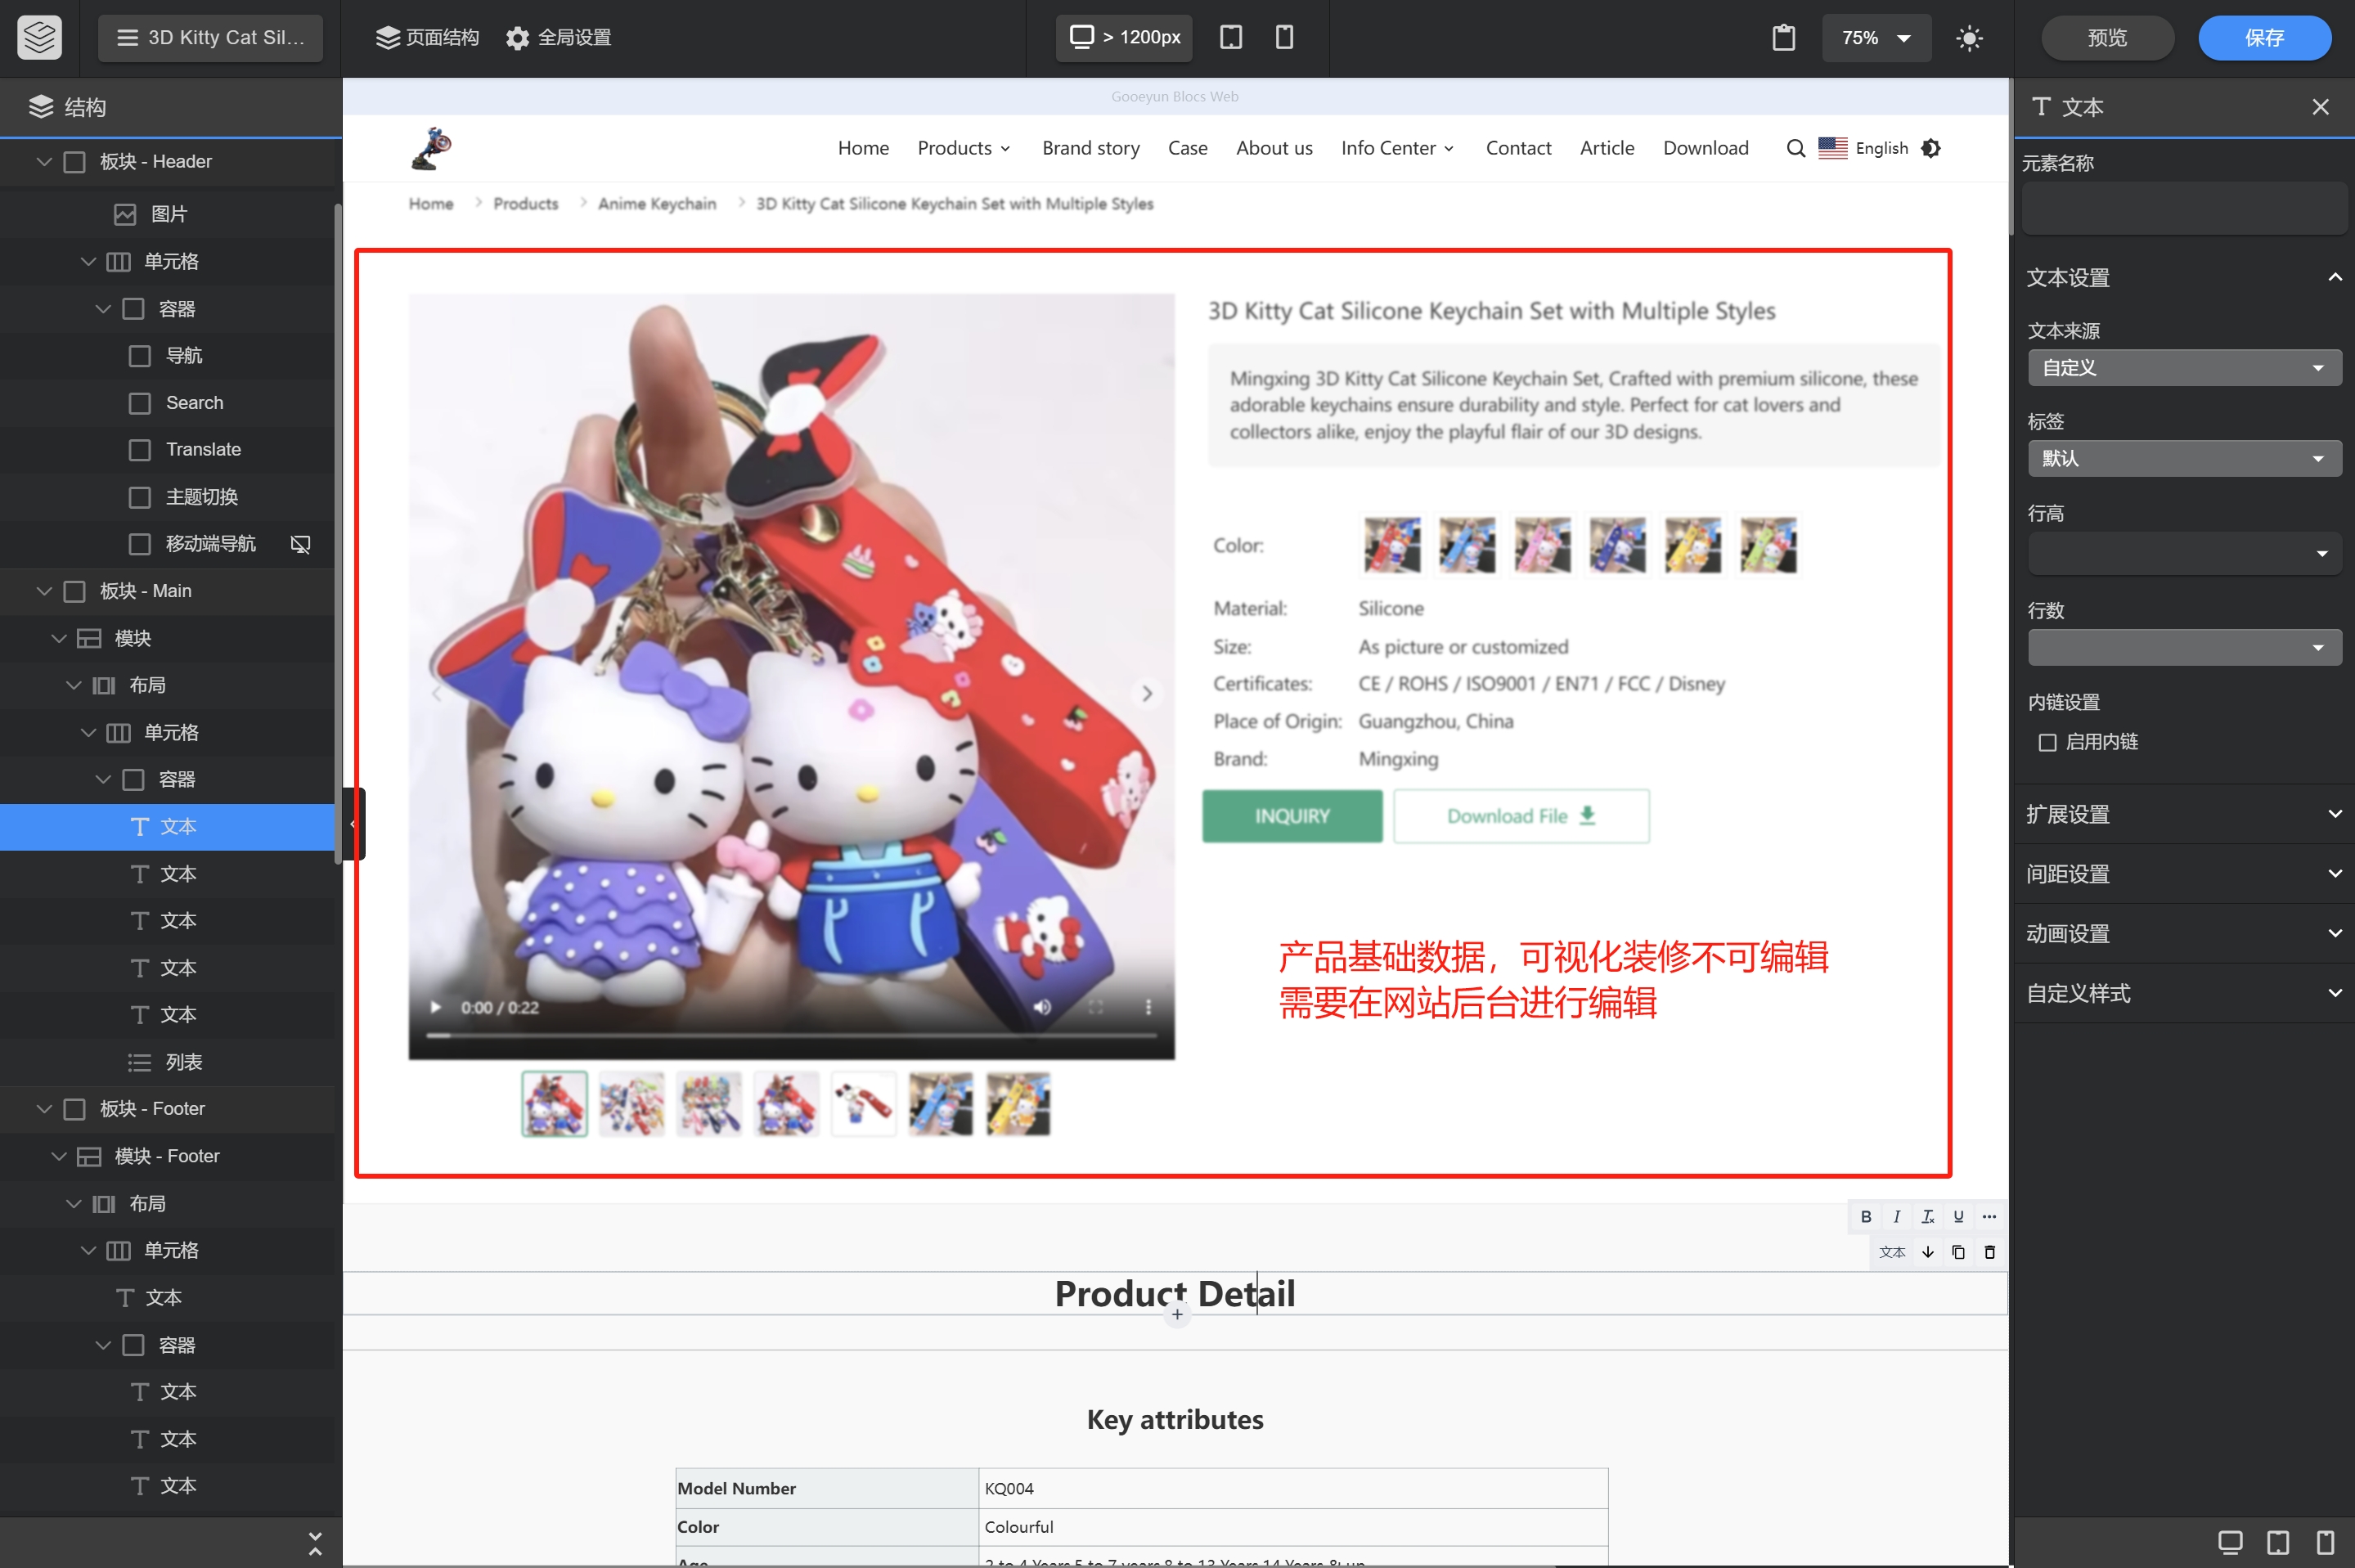Mute the product video volume icon

(x=1042, y=1007)
